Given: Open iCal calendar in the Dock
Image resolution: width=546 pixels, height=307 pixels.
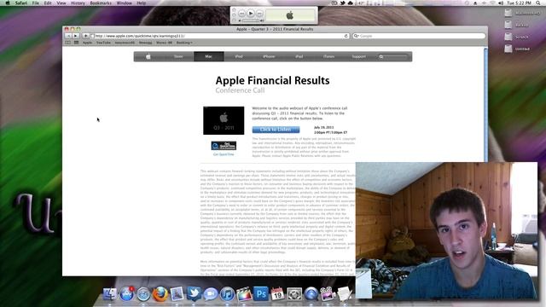Looking at the screenshot, I should 277,294.
